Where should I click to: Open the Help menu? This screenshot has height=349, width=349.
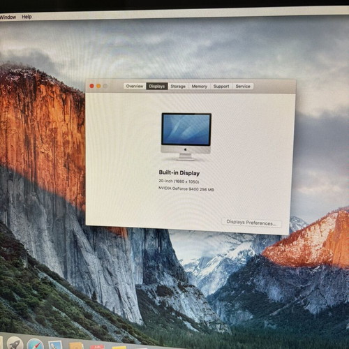click(27, 17)
